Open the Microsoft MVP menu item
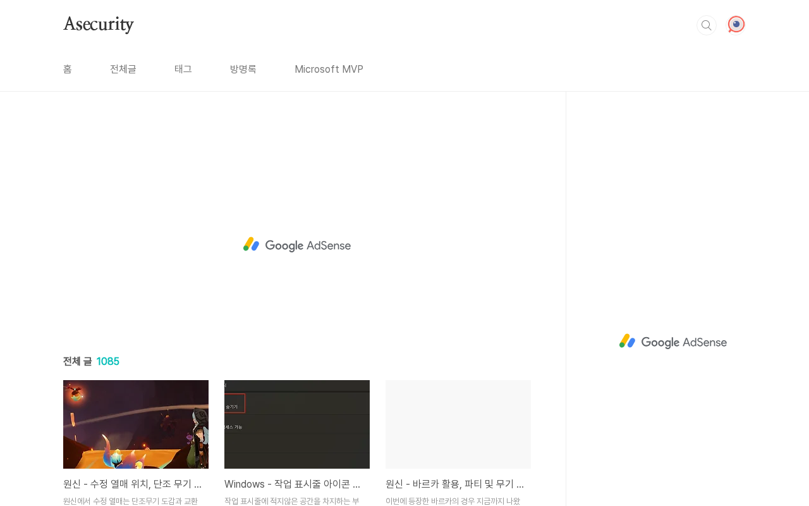The image size is (809, 506). [x=329, y=69]
